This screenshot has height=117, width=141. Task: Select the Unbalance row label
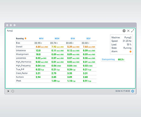(21, 50)
